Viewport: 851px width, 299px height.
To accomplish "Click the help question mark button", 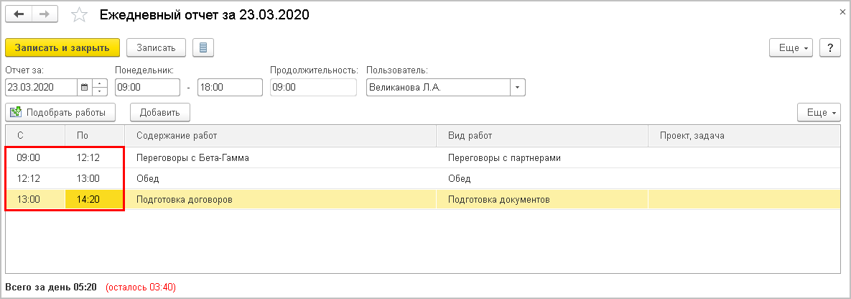I will coord(829,47).
